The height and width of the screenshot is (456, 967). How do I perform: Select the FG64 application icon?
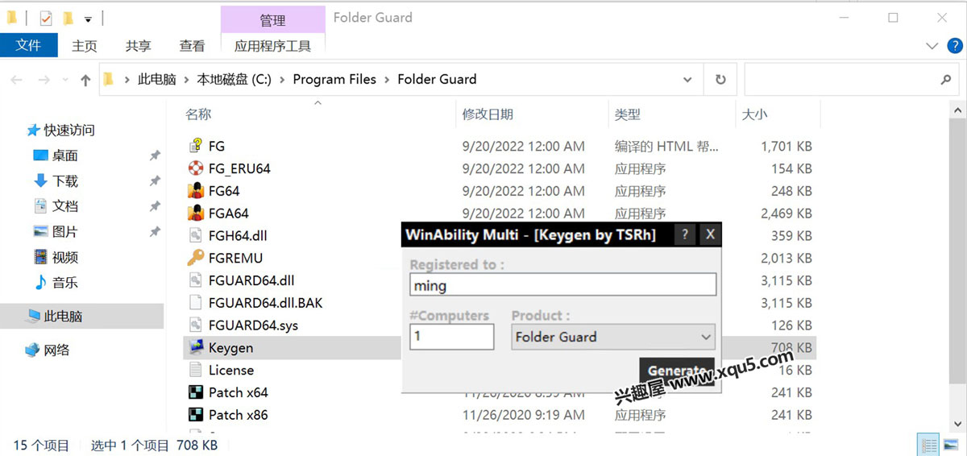pyautogui.click(x=195, y=191)
